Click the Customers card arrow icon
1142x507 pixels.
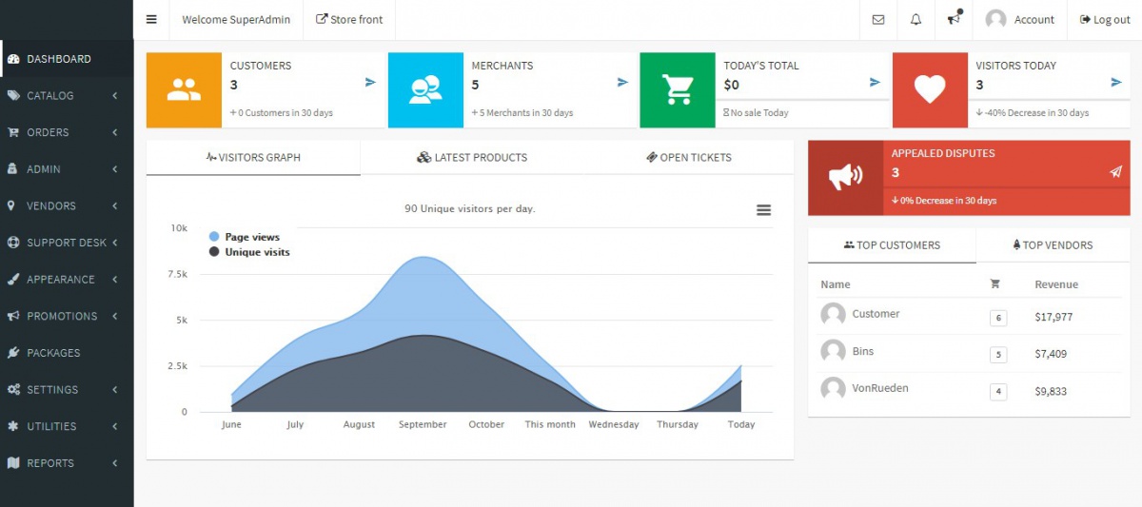click(370, 83)
